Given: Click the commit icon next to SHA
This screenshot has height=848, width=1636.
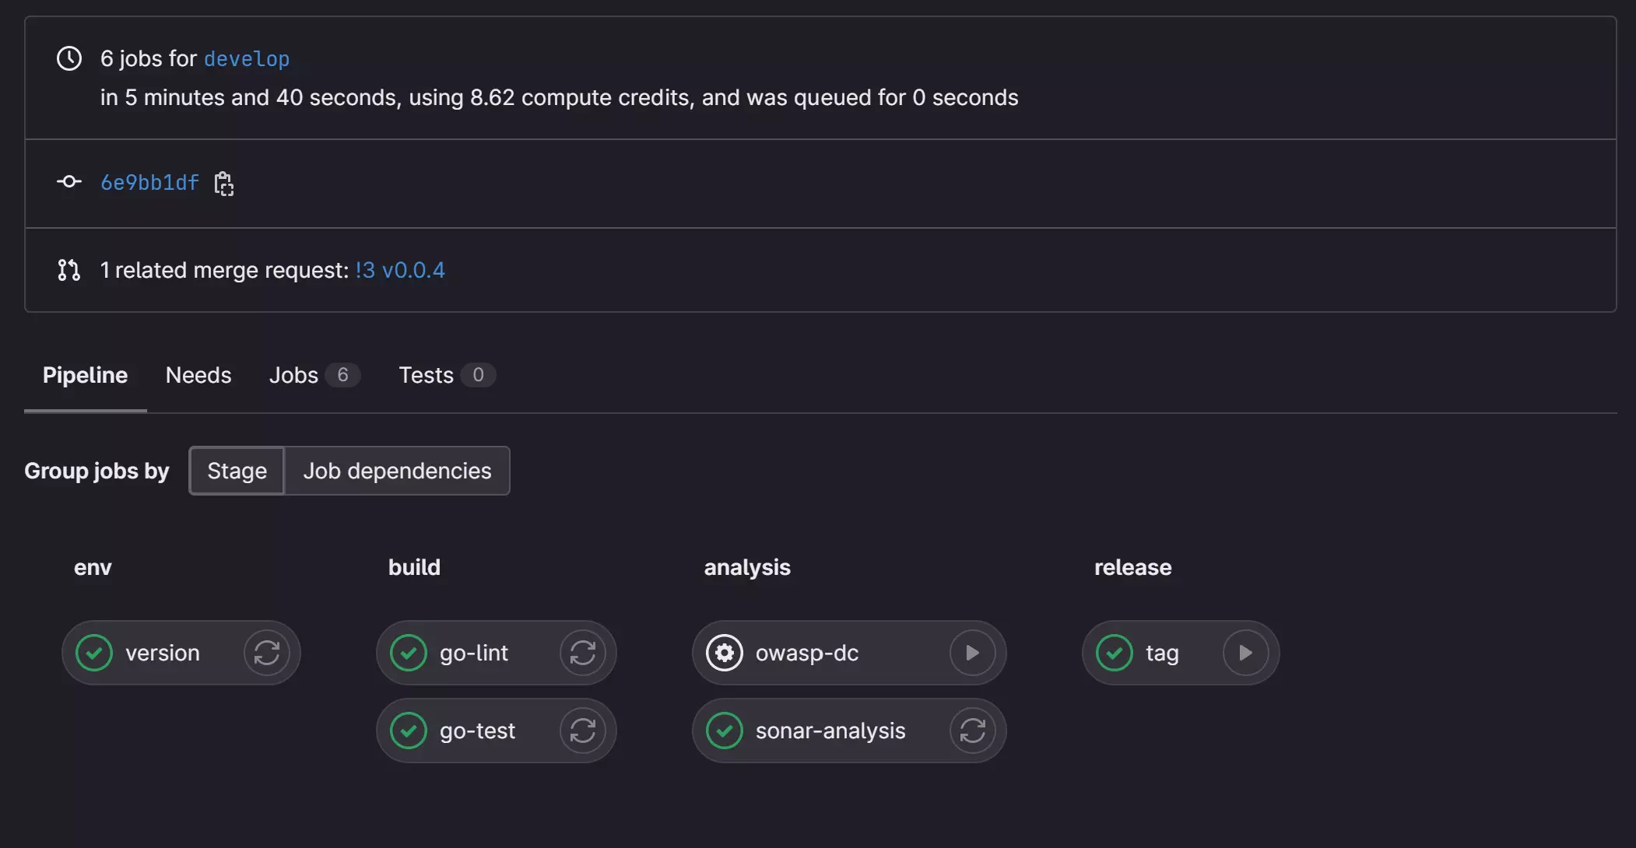Looking at the screenshot, I should 69,182.
